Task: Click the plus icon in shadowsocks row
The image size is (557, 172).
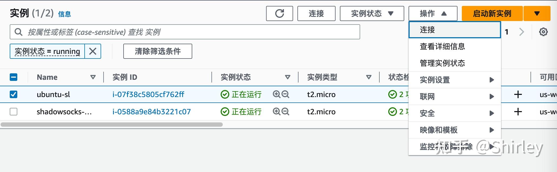Action: tap(518, 112)
